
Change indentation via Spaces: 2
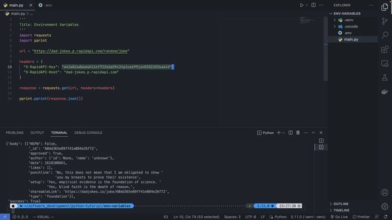pyautogui.click(x=232, y=217)
